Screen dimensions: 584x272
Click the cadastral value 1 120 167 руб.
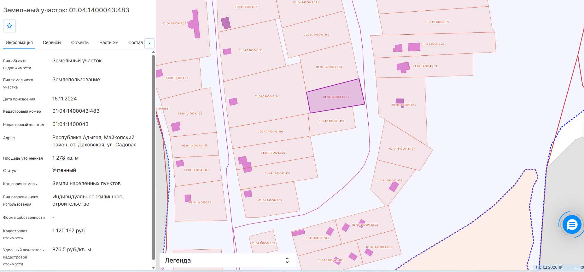click(69, 231)
